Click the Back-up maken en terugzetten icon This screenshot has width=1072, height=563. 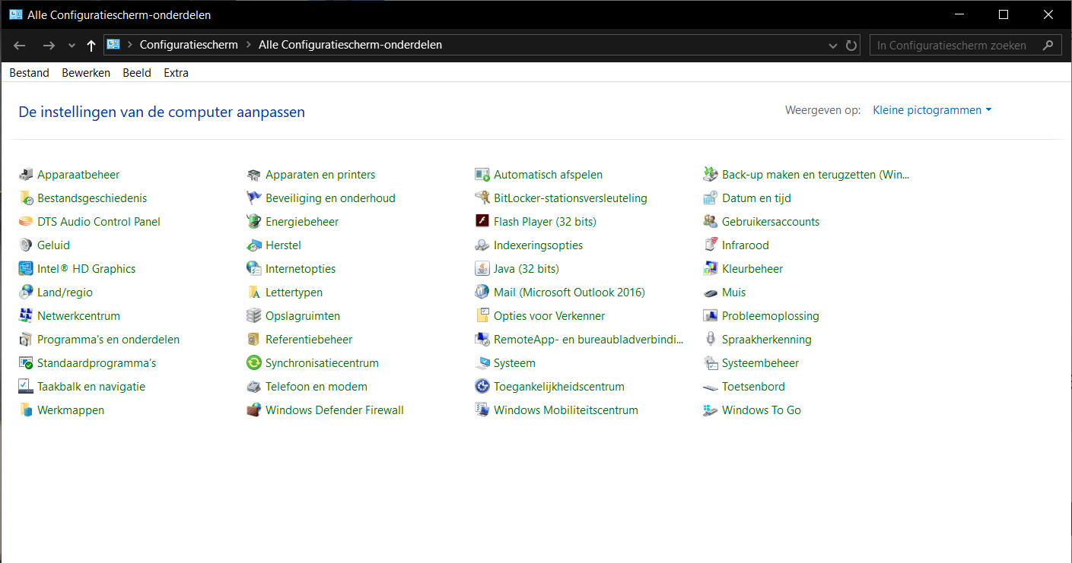point(711,175)
